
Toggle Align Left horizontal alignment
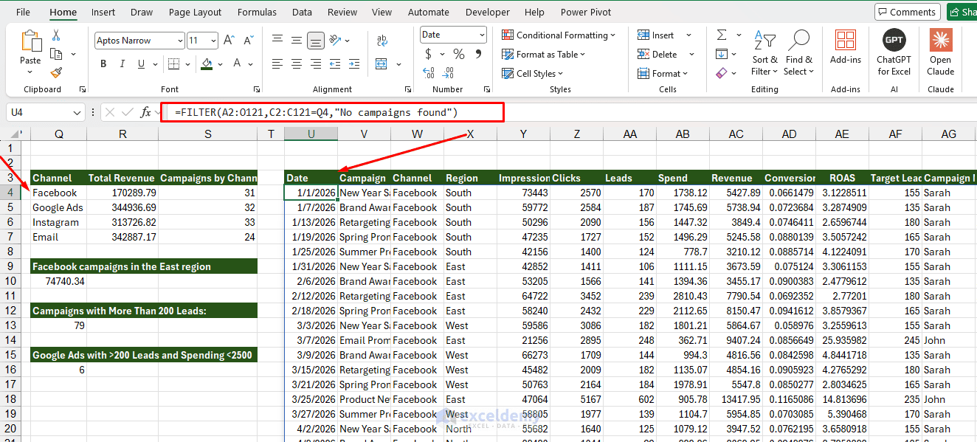(277, 64)
